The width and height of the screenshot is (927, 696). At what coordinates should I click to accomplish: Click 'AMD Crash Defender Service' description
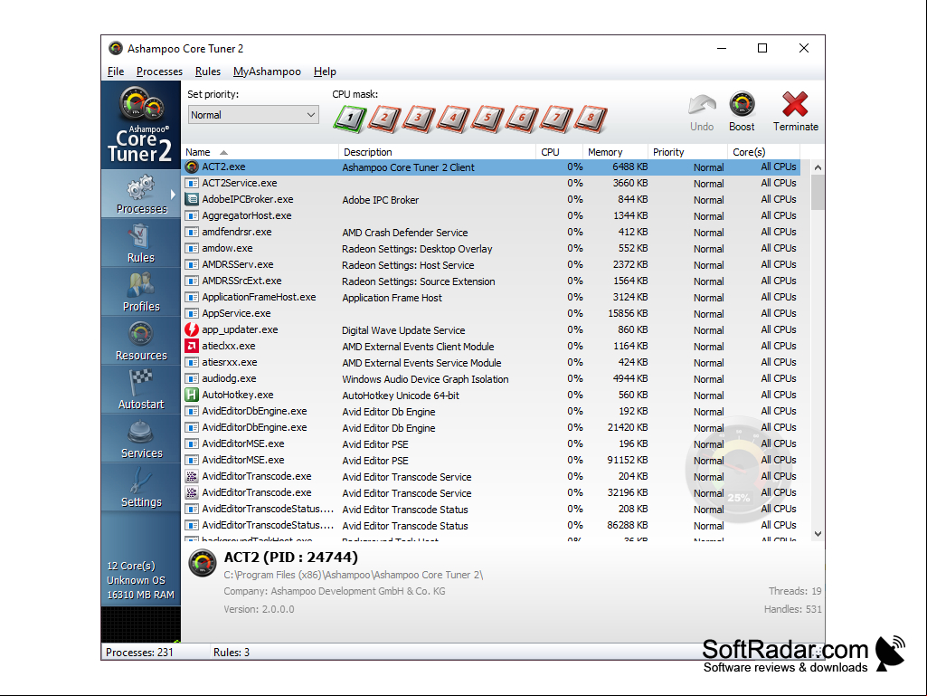405,233
